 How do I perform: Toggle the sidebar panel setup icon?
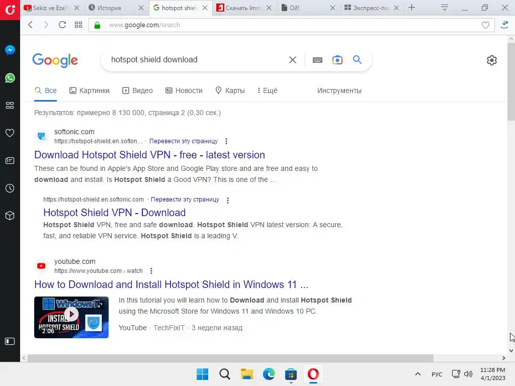pos(10,341)
